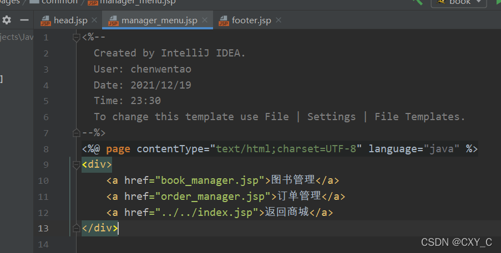The width and height of the screenshot is (501, 253).
Task: Click the "Time: 23:30" comment line
Action: click(127, 101)
